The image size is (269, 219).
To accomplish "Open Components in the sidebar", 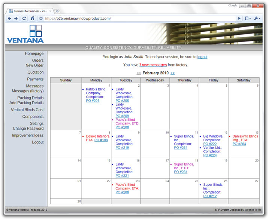I will (33, 117).
